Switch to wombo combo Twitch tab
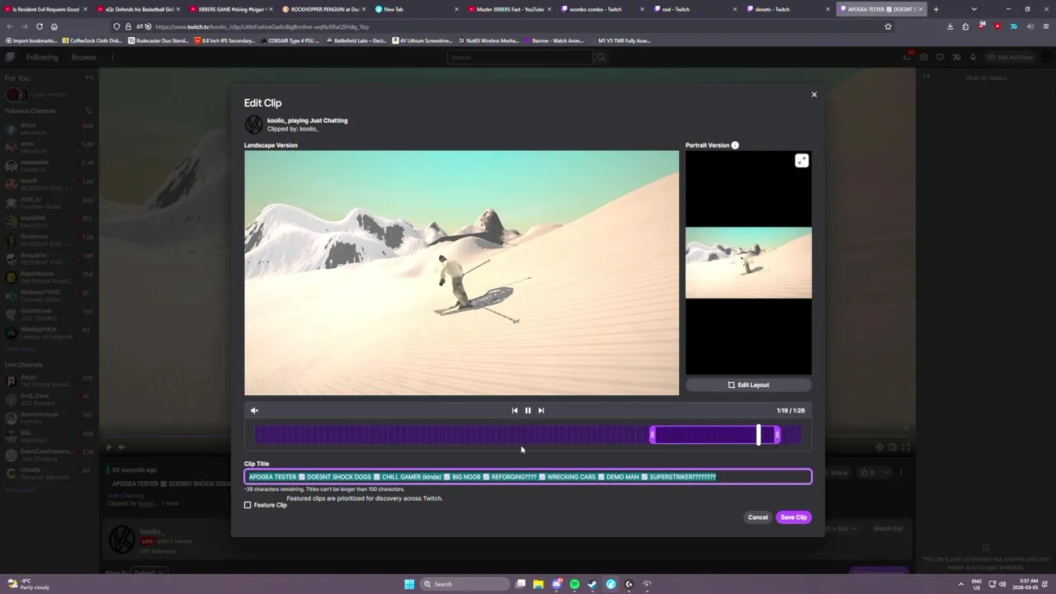 coord(603,9)
